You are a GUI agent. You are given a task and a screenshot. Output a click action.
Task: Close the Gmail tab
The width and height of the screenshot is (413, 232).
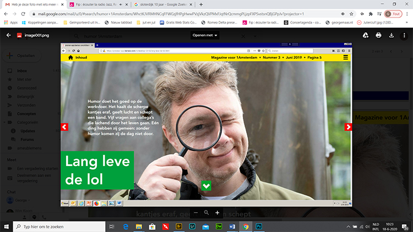click(x=62, y=4)
